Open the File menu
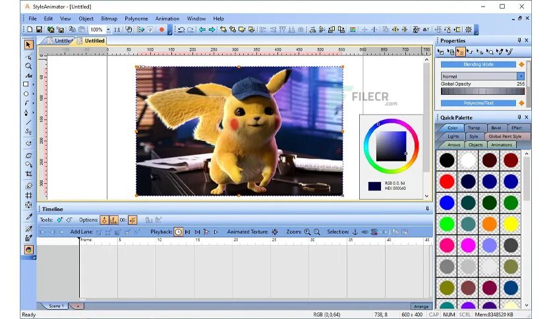 click(x=32, y=18)
